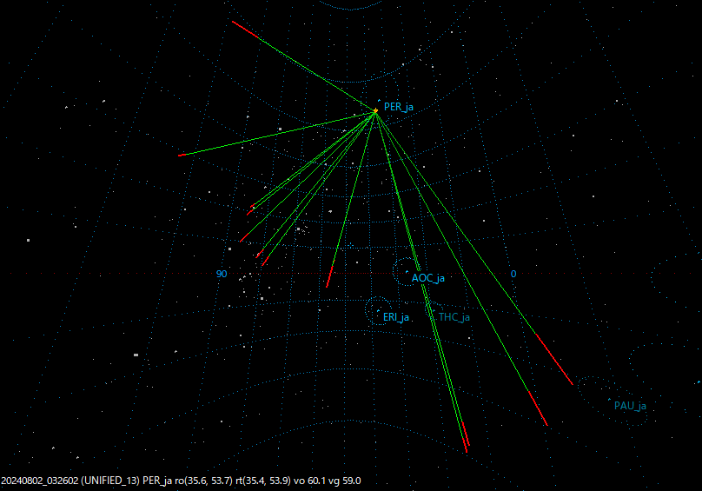The height and width of the screenshot is (491, 702).
Task: Click the 0 degree grid label
Action: tap(513, 274)
